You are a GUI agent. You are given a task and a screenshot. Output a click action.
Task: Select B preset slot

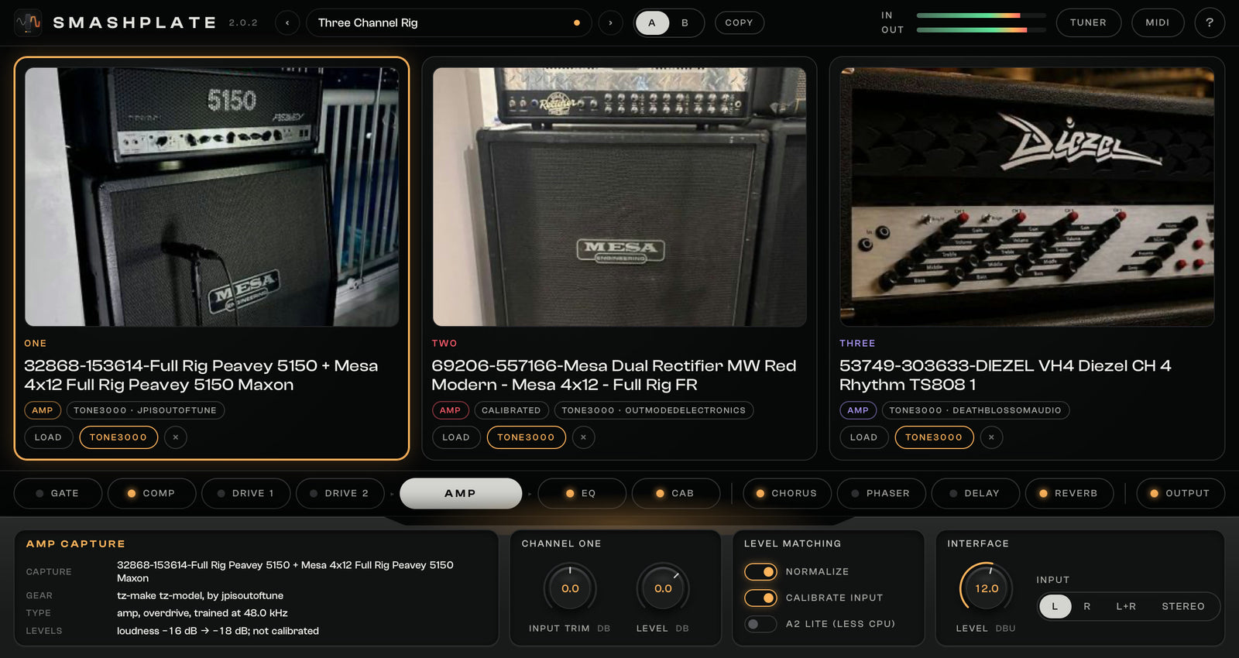pyautogui.click(x=685, y=22)
